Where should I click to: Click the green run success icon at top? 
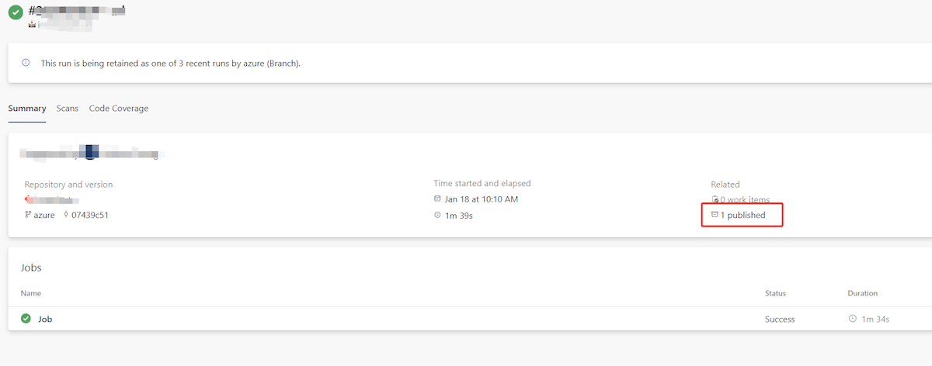click(16, 13)
